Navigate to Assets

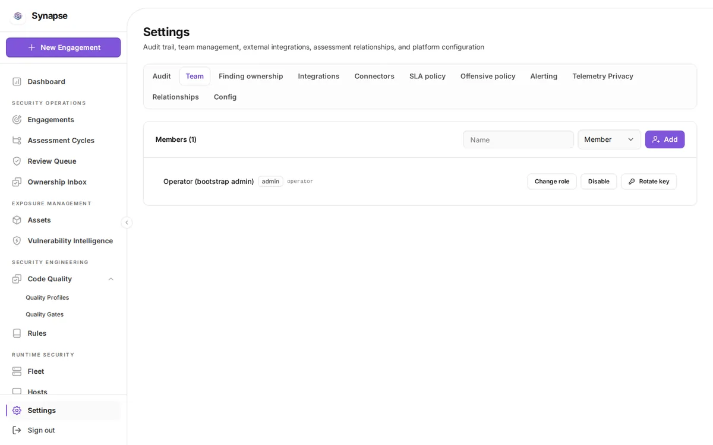tap(63, 220)
